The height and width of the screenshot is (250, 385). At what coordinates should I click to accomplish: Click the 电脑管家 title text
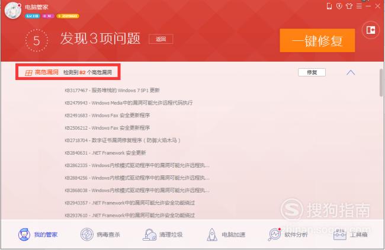coord(37,7)
